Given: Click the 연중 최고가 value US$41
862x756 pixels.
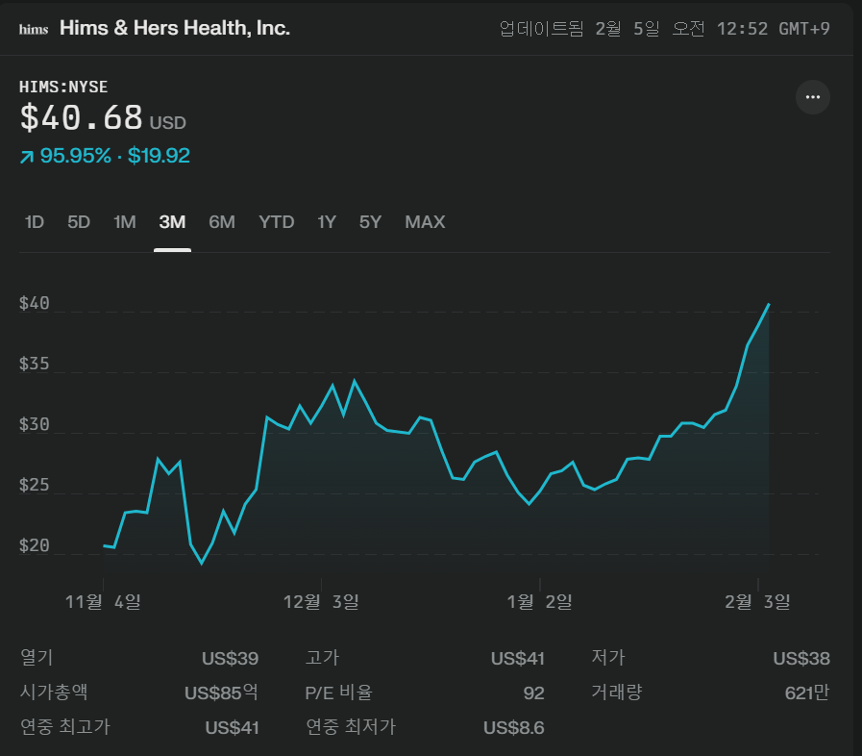Looking at the screenshot, I should pyautogui.click(x=232, y=728).
